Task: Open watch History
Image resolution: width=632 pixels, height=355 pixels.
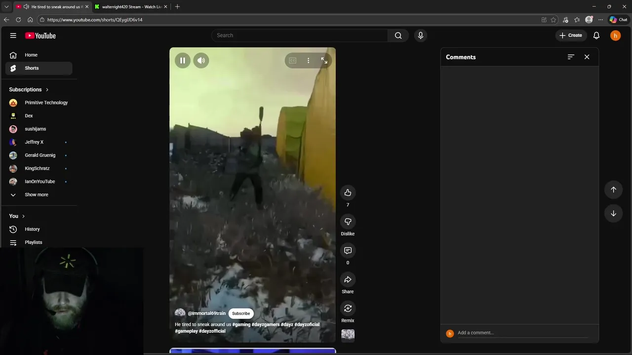Action: coord(39,229)
